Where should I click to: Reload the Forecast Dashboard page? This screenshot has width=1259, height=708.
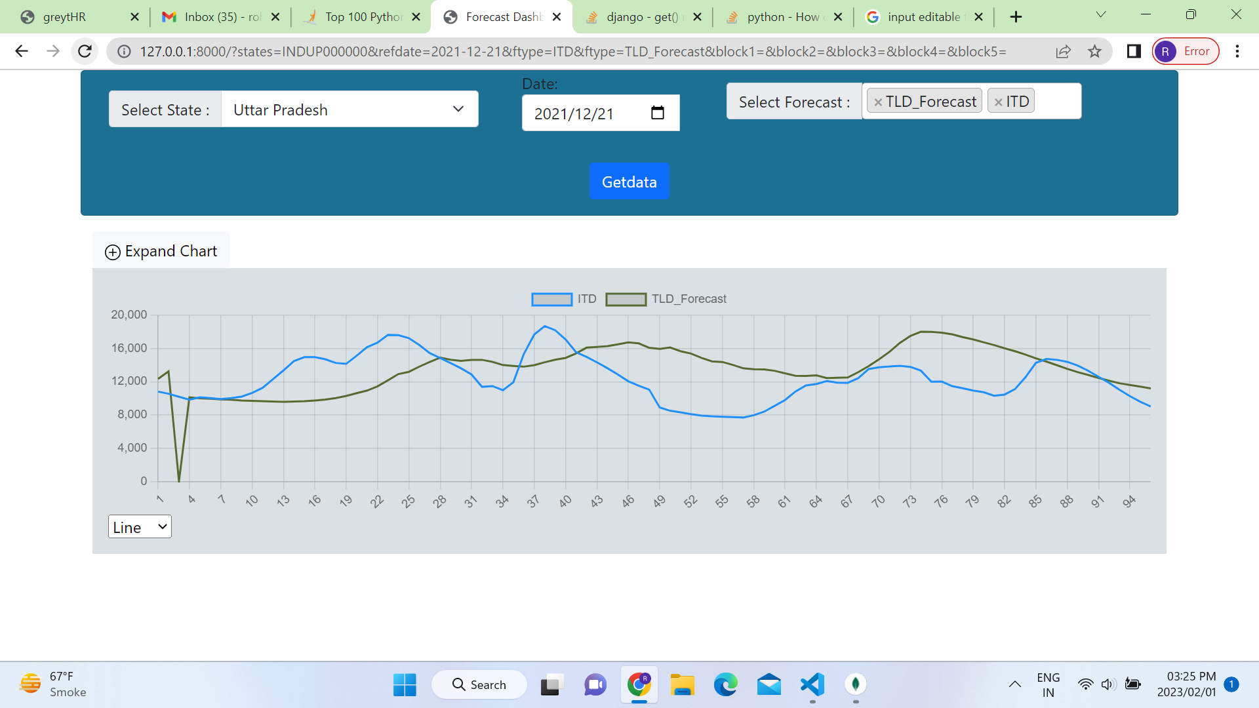(85, 51)
